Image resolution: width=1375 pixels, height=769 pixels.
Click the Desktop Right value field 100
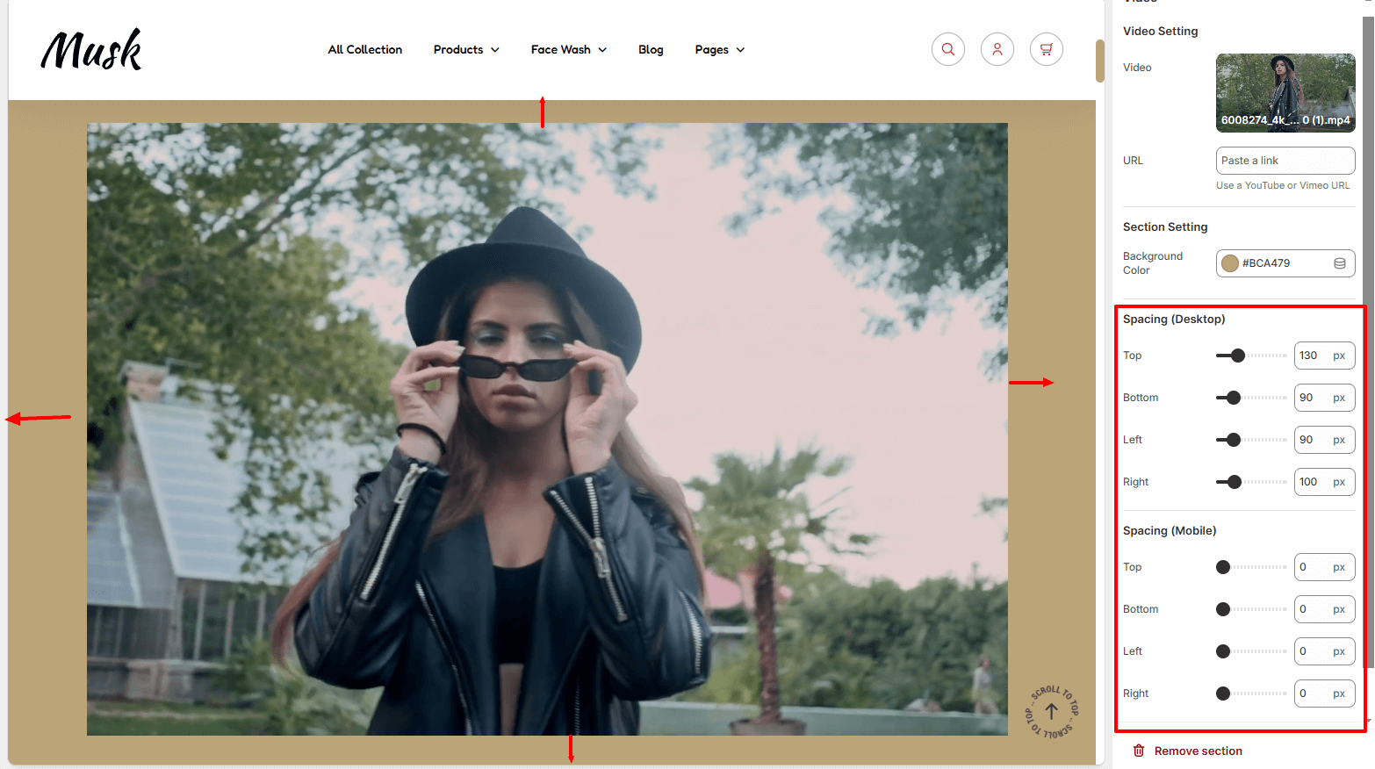[1325, 482]
